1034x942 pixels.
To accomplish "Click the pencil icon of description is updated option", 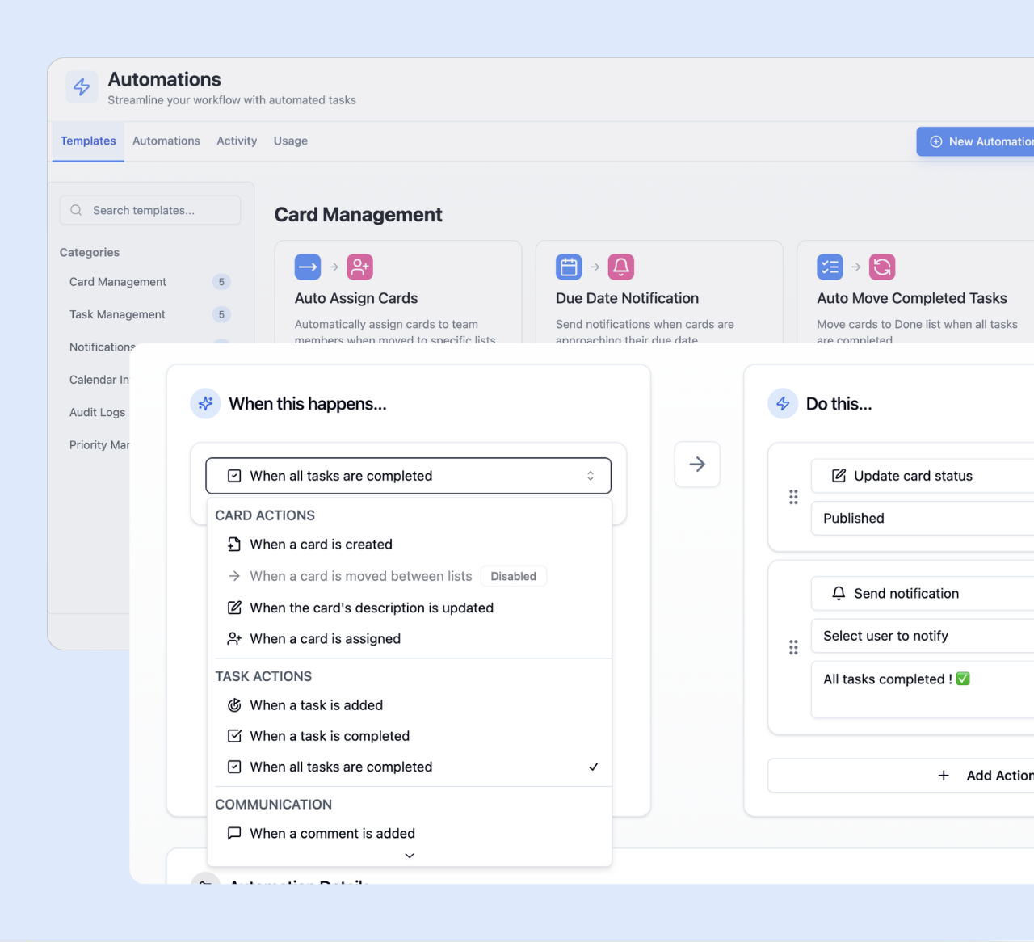I will (x=234, y=608).
